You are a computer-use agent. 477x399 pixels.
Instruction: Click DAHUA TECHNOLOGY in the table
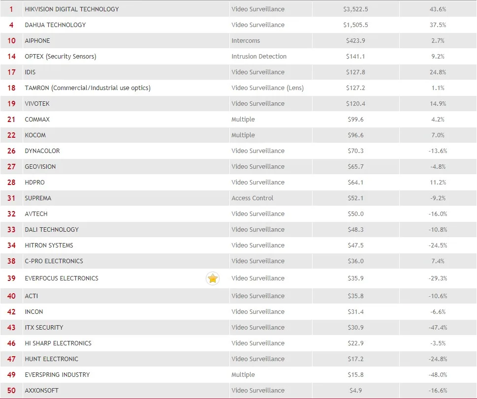pyautogui.click(x=55, y=25)
